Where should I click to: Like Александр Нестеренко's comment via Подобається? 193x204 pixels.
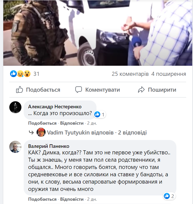pos(42,123)
